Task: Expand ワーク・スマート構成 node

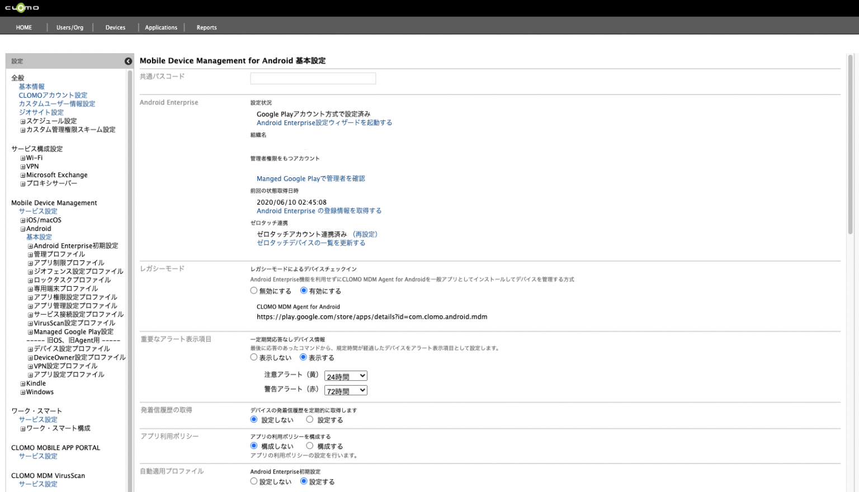Action: 23,429
